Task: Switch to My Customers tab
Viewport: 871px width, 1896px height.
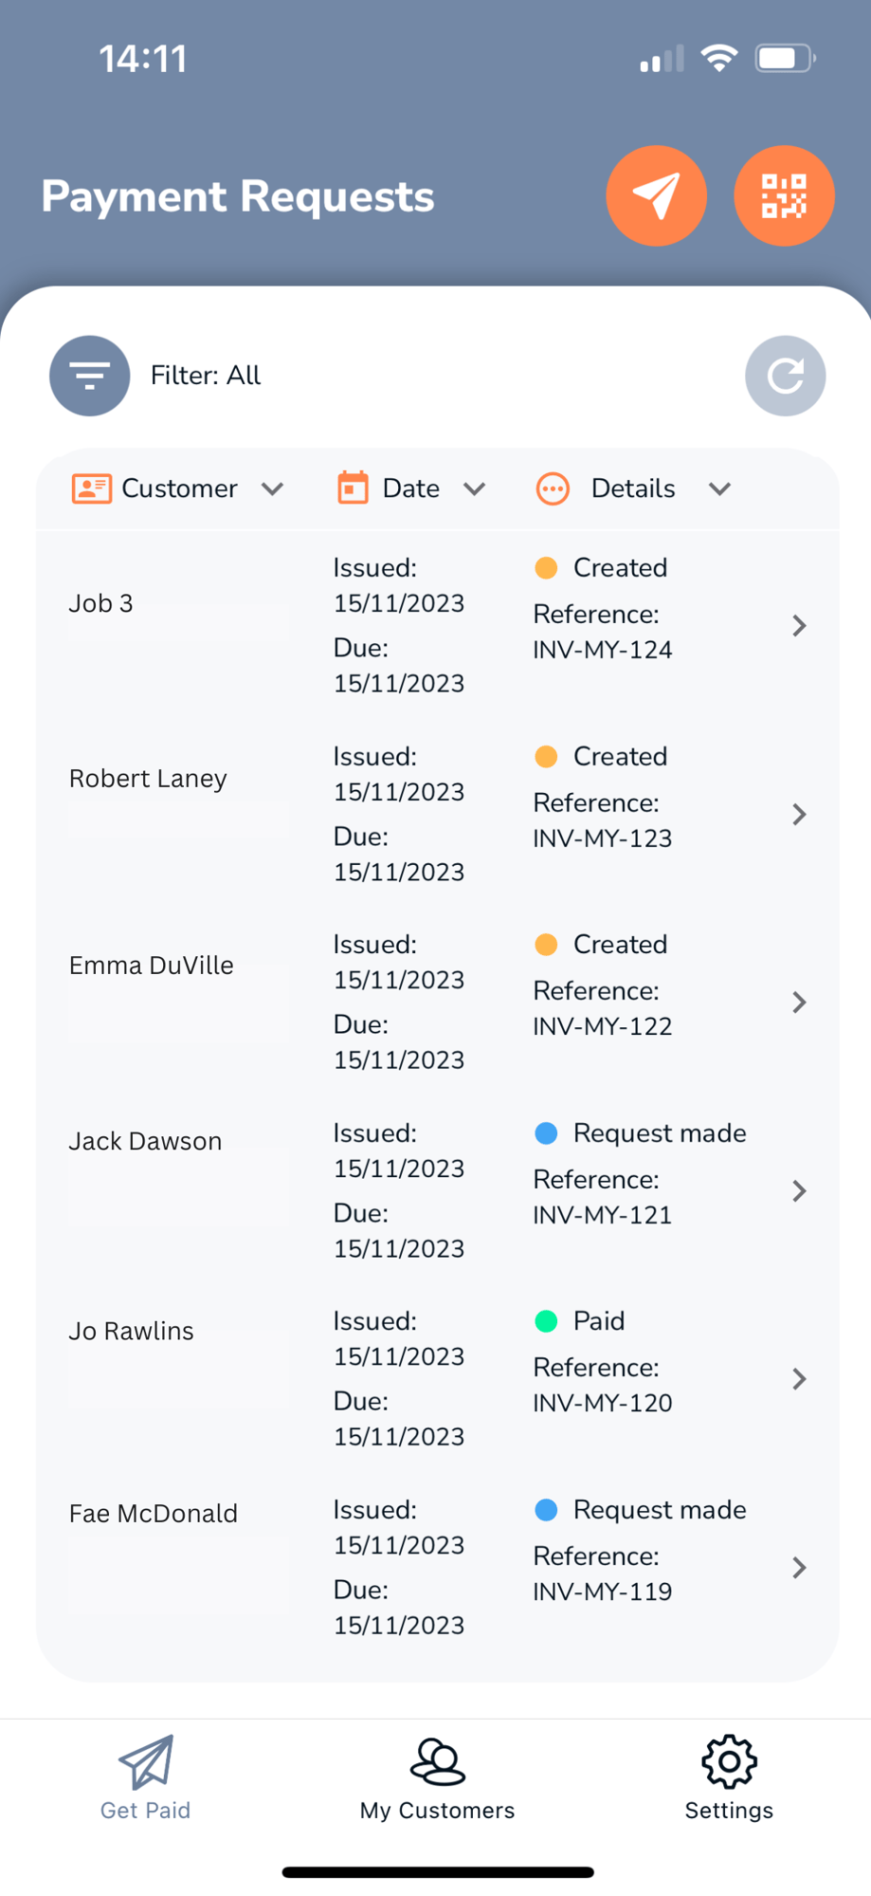Action: click(x=437, y=1778)
